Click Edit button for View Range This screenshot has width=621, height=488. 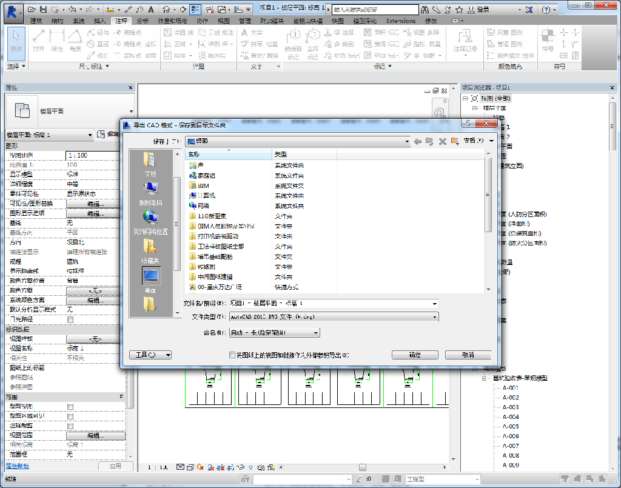click(96, 436)
